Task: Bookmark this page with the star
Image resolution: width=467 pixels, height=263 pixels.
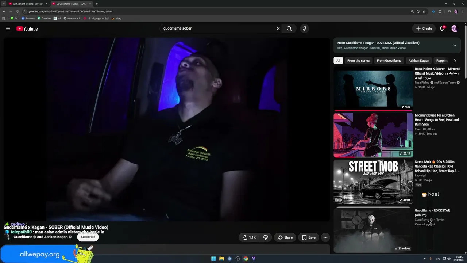Action: click(x=424, y=11)
